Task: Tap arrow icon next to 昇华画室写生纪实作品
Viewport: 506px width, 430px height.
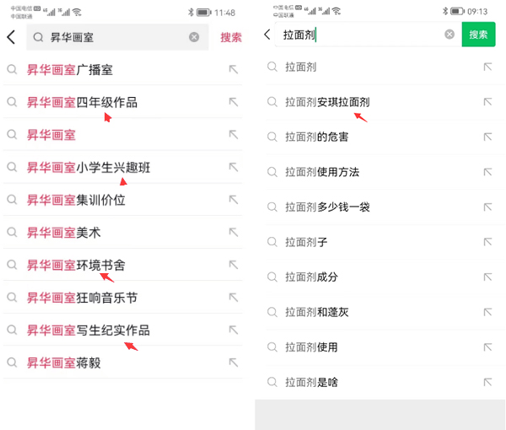Action: coord(234,330)
